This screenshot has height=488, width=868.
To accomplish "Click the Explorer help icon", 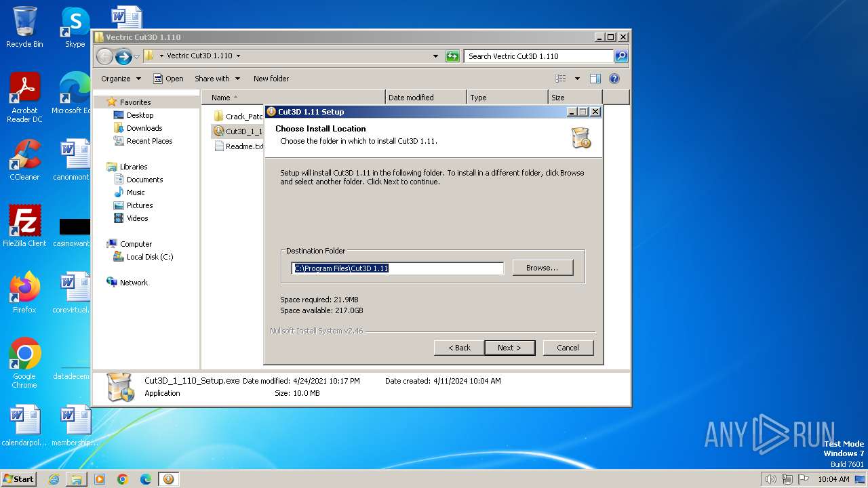I will tap(614, 79).
